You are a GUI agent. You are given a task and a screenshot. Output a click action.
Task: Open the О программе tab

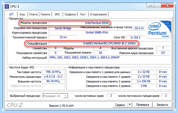click(98, 15)
